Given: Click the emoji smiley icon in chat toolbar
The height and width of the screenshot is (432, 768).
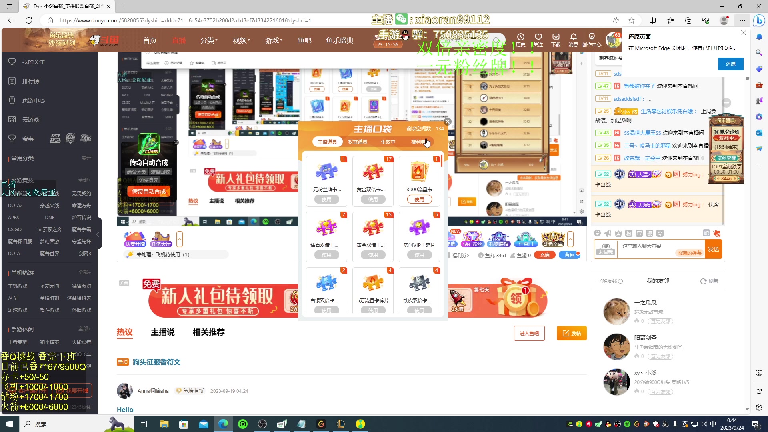Looking at the screenshot, I should [598, 233].
